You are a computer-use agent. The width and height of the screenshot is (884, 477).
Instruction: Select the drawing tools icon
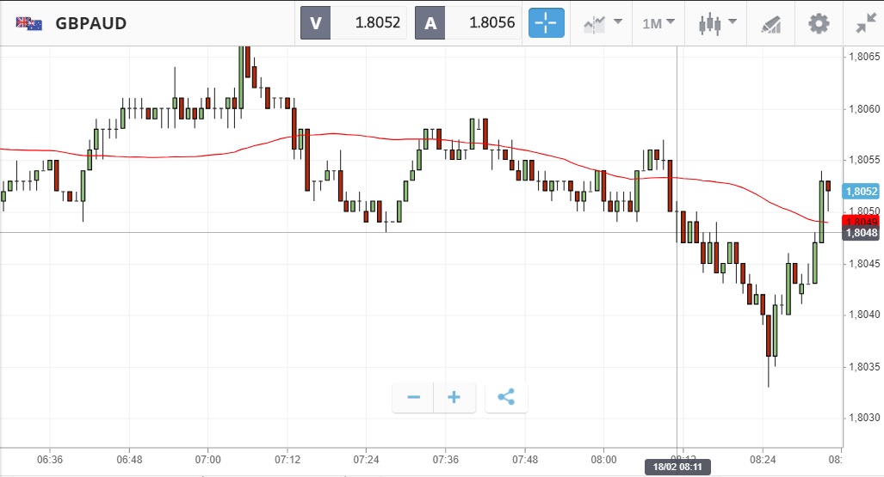(x=770, y=24)
